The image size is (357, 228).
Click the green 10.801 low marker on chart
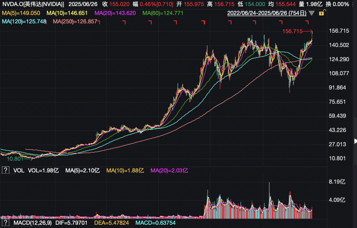(15, 159)
